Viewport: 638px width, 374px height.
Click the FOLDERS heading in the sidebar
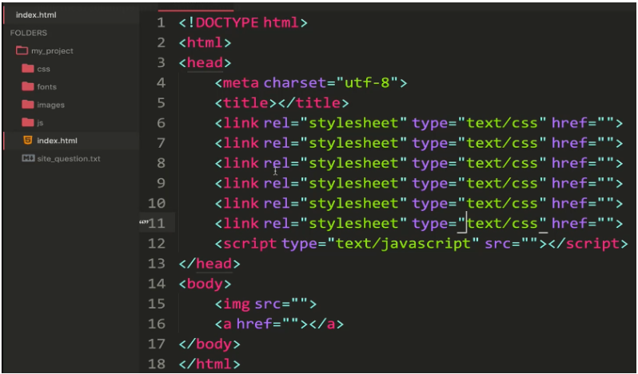[x=29, y=33]
